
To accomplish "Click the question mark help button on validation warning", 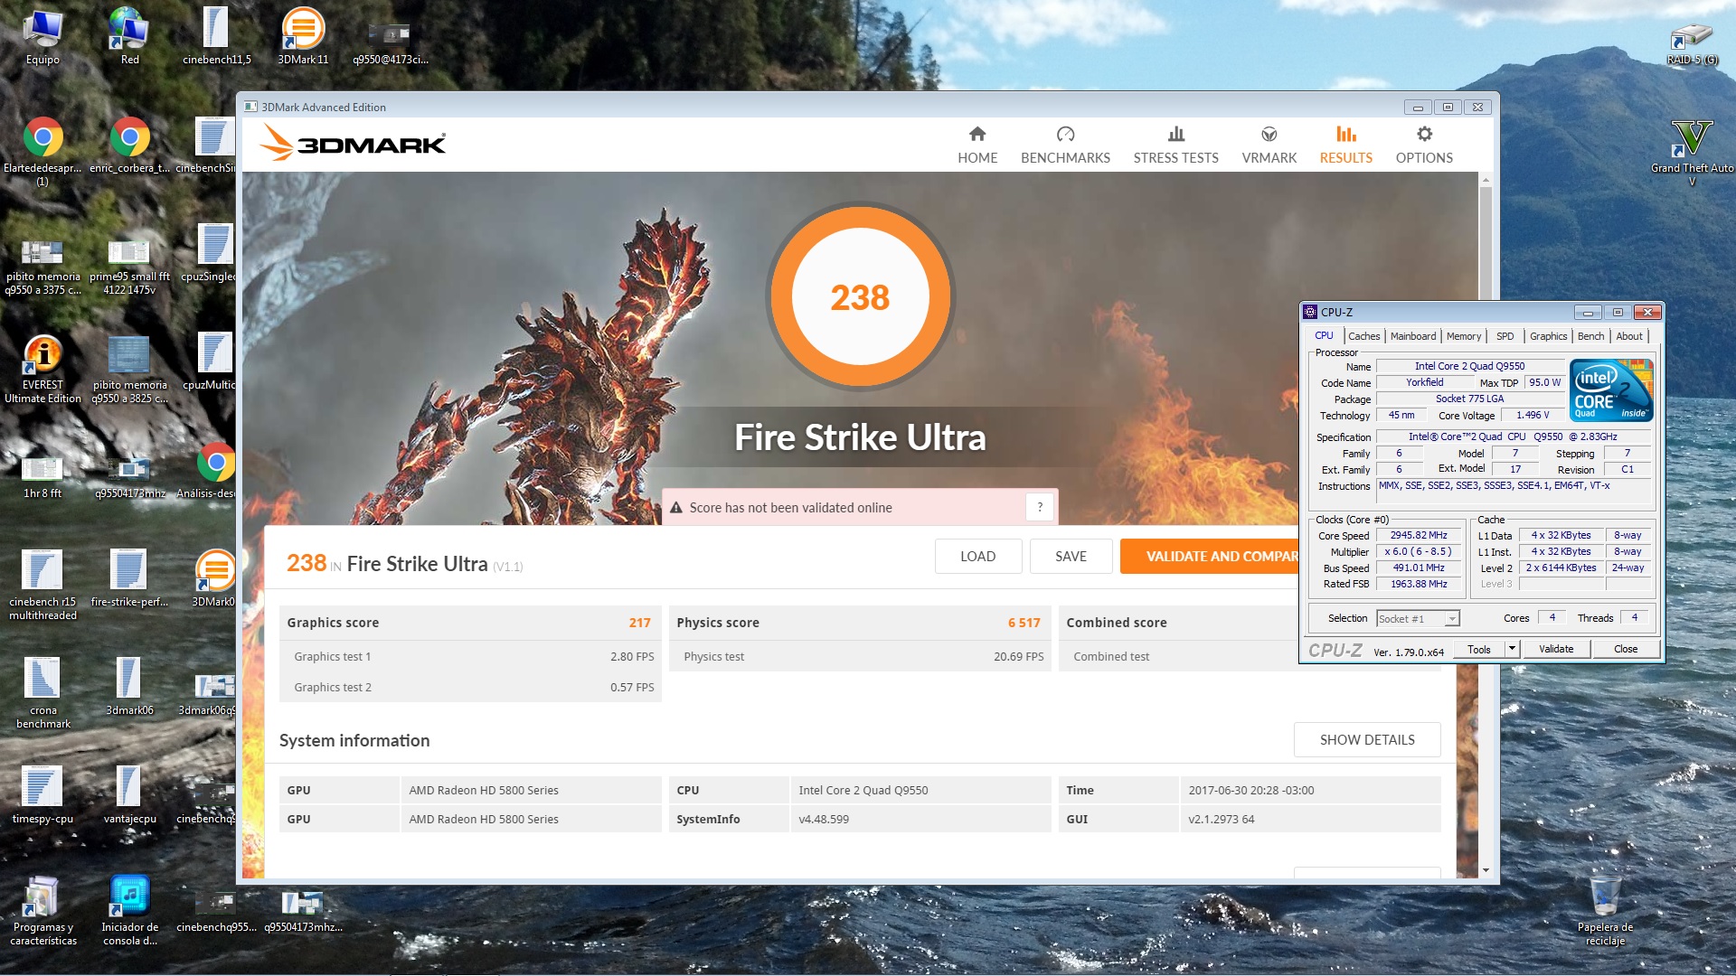I will (1040, 507).
